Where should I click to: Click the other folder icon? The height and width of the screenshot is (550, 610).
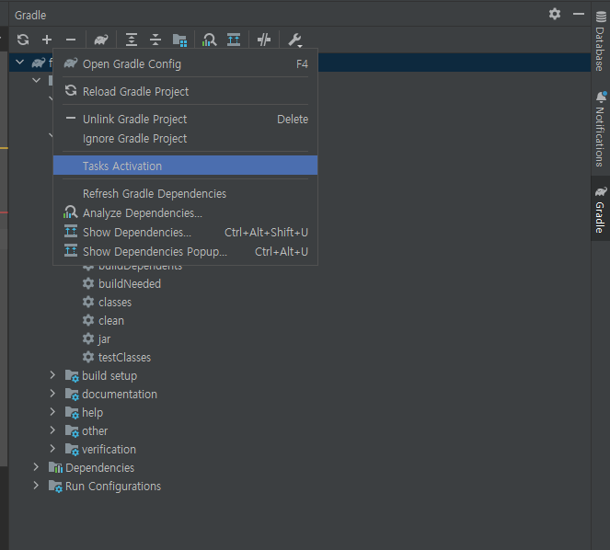(72, 431)
